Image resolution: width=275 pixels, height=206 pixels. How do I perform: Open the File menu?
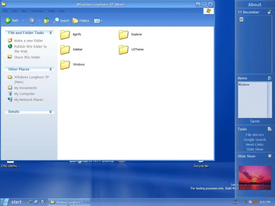point(6,11)
